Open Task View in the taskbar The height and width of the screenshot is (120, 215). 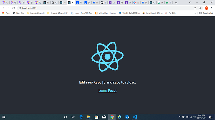73,117
